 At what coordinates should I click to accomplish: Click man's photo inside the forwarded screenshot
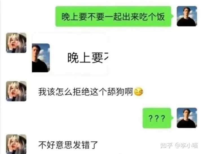pyautogui.click(x=41, y=58)
